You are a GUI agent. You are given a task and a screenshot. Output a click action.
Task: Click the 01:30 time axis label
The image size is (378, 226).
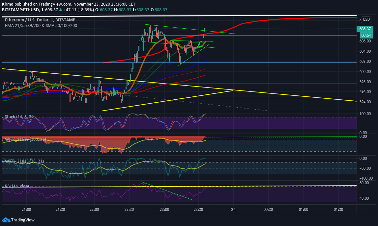338,210
